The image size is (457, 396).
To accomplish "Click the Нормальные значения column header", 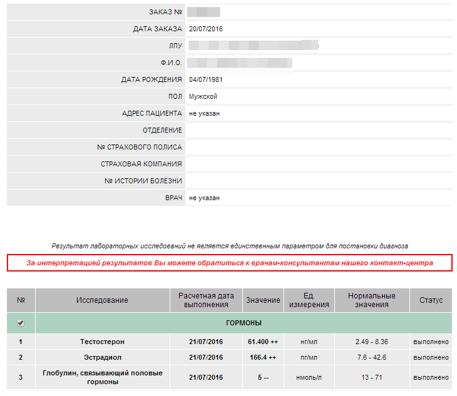I will 371,300.
